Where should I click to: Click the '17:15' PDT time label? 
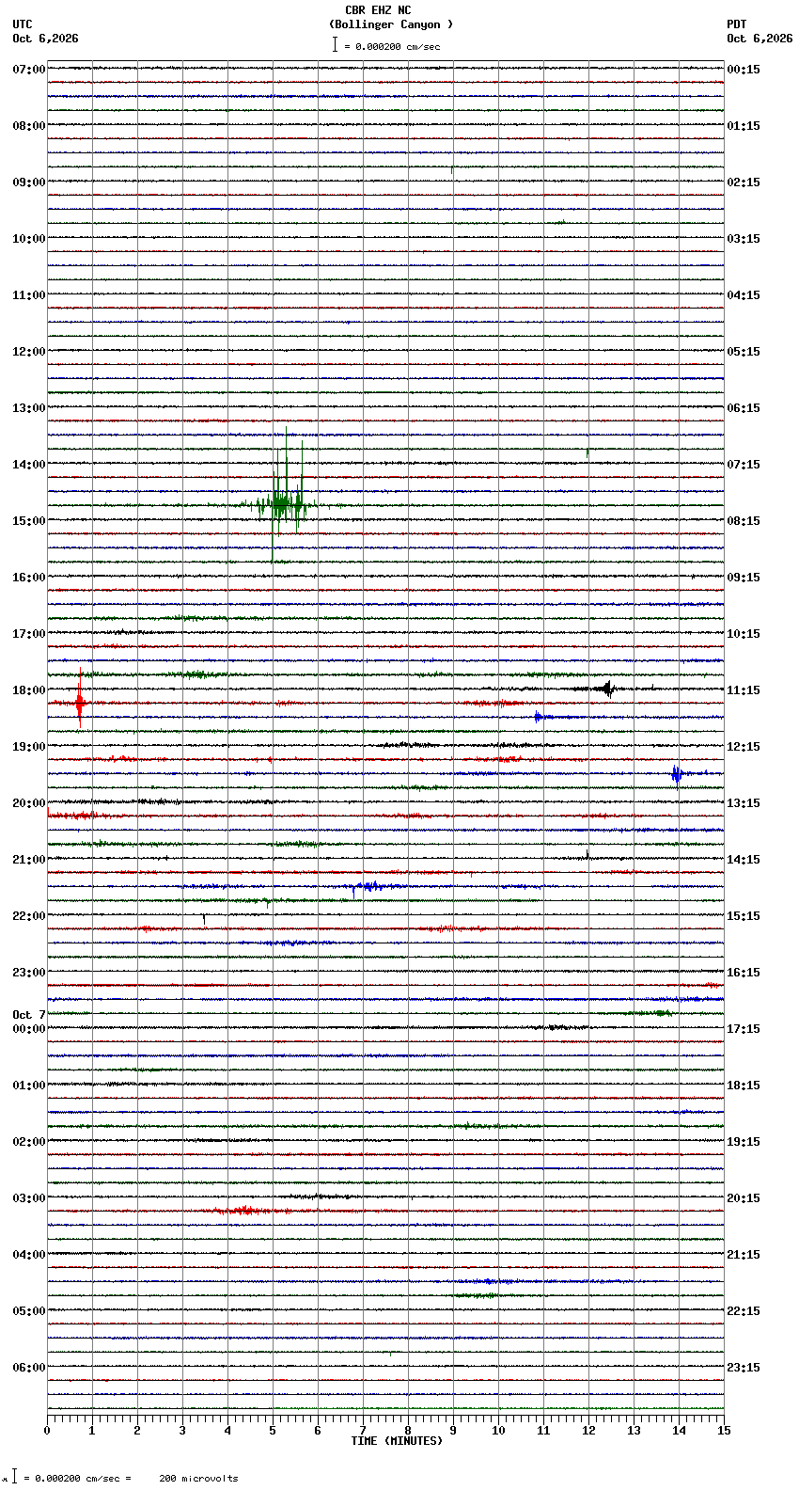pos(744,1029)
